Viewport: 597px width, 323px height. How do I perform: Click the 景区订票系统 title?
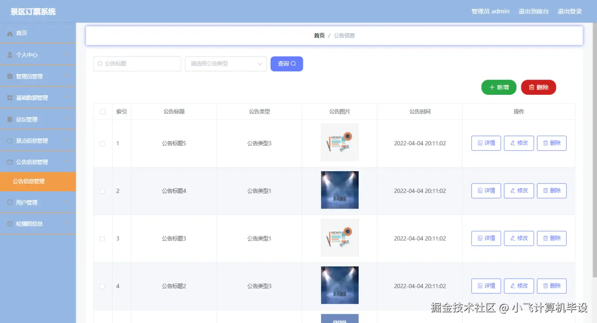tap(33, 12)
